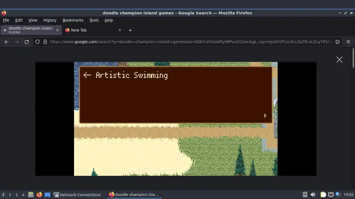Click the forward navigation arrow
Image resolution: width=355 pixels, height=199 pixels.
click(17, 42)
